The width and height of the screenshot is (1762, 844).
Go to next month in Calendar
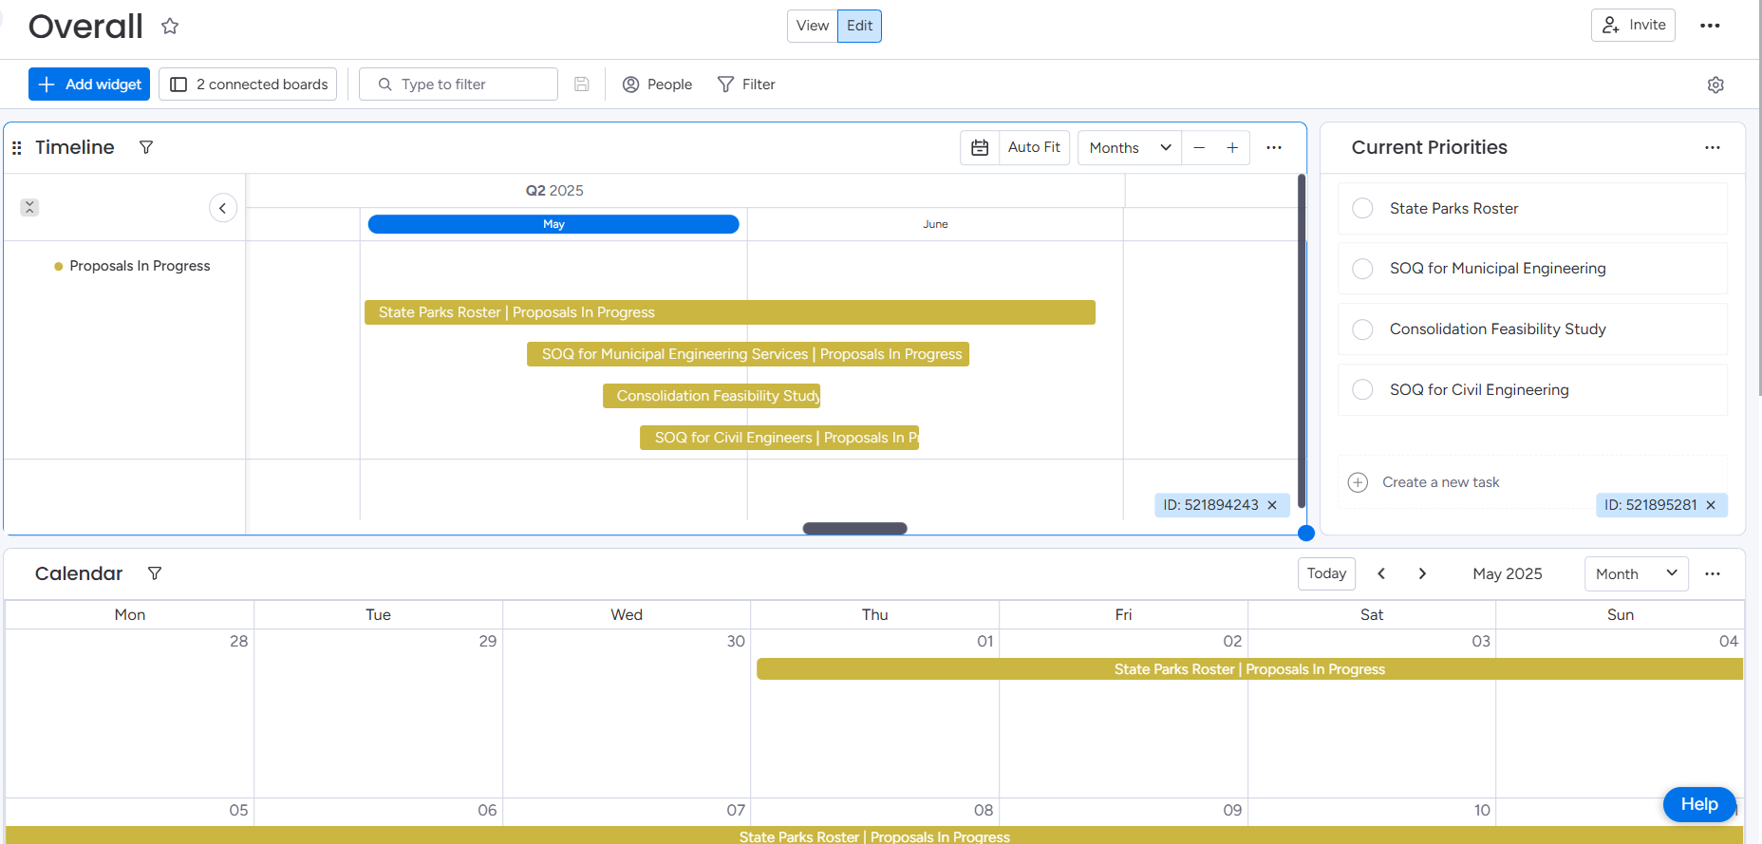click(x=1422, y=573)
